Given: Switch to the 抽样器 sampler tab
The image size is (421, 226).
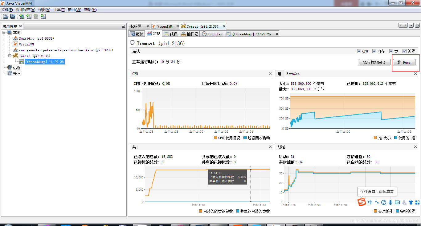Looking at the screenshot, I should point(190,34).
